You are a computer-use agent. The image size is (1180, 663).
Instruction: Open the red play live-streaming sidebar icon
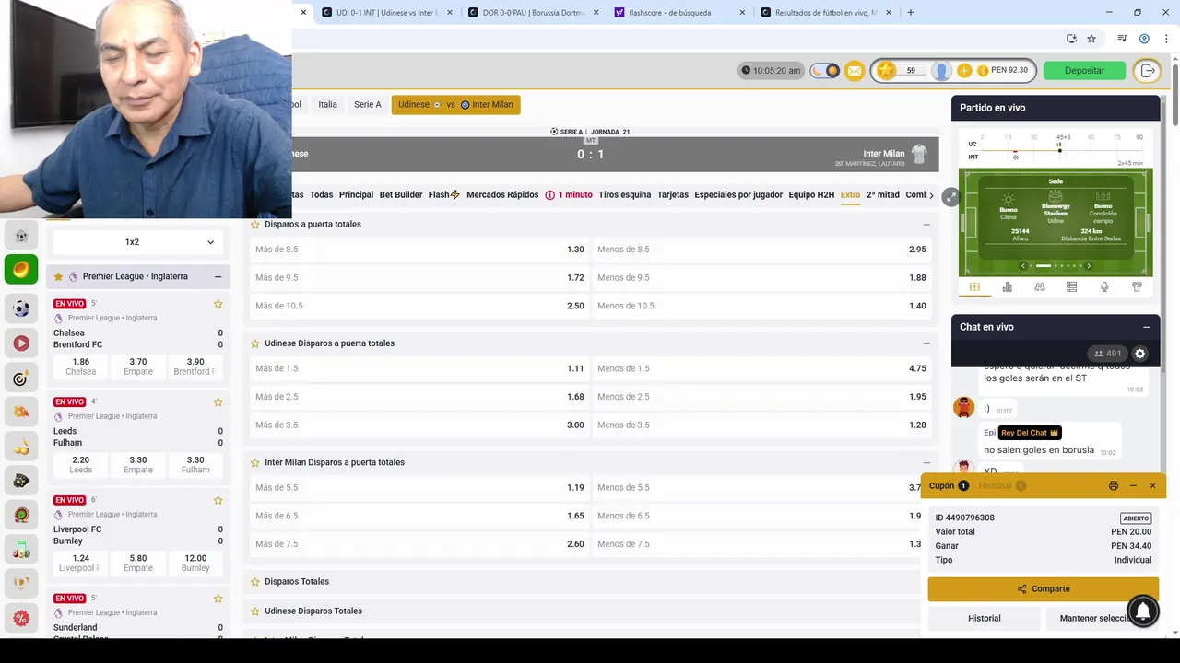[x=21, y=343]
